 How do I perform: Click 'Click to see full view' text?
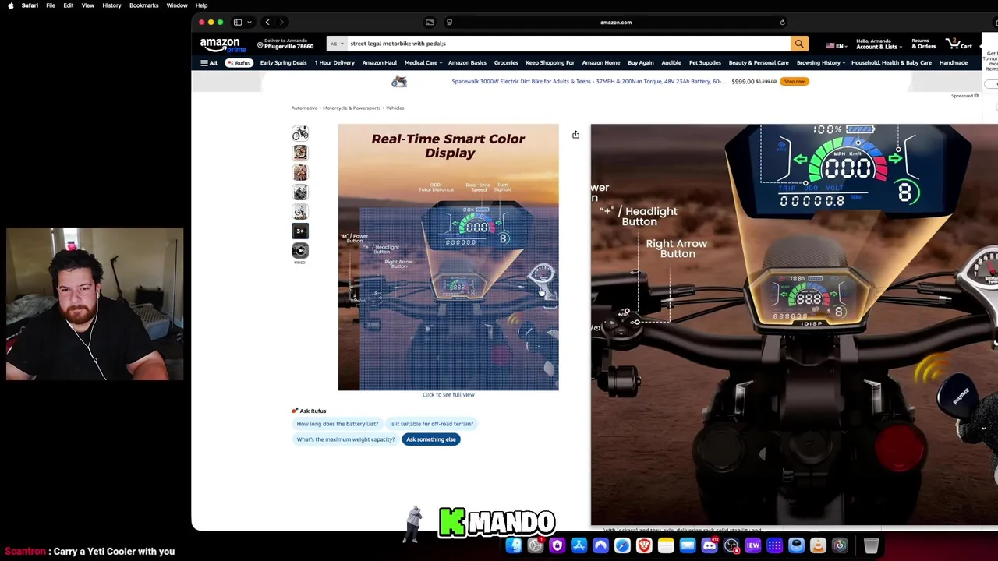tap(448, 395)
